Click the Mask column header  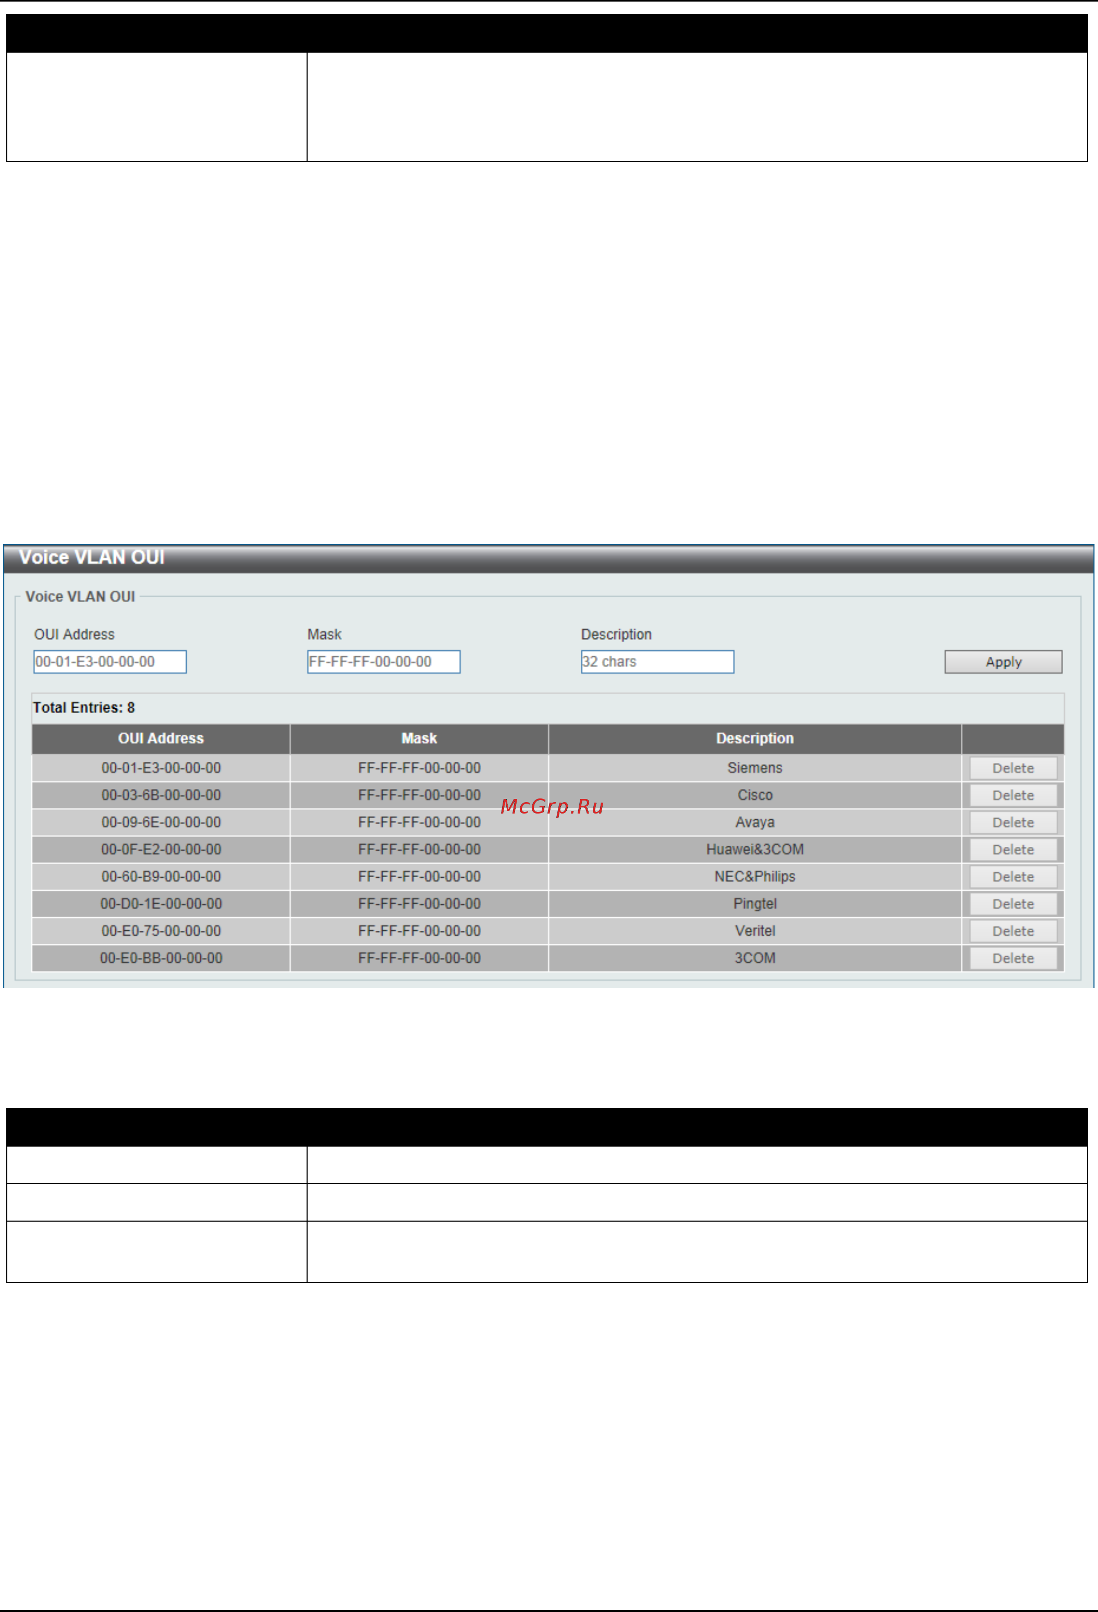[419, 739]
